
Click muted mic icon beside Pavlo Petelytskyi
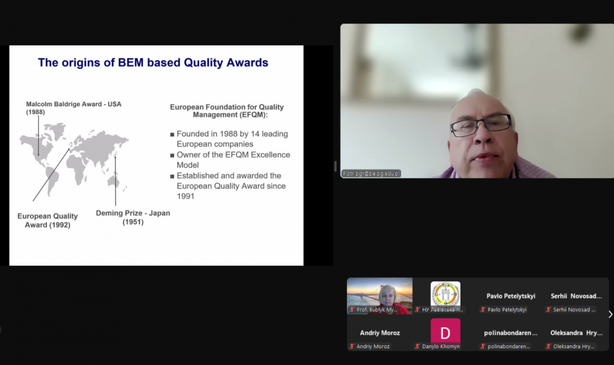pos(483,310)
